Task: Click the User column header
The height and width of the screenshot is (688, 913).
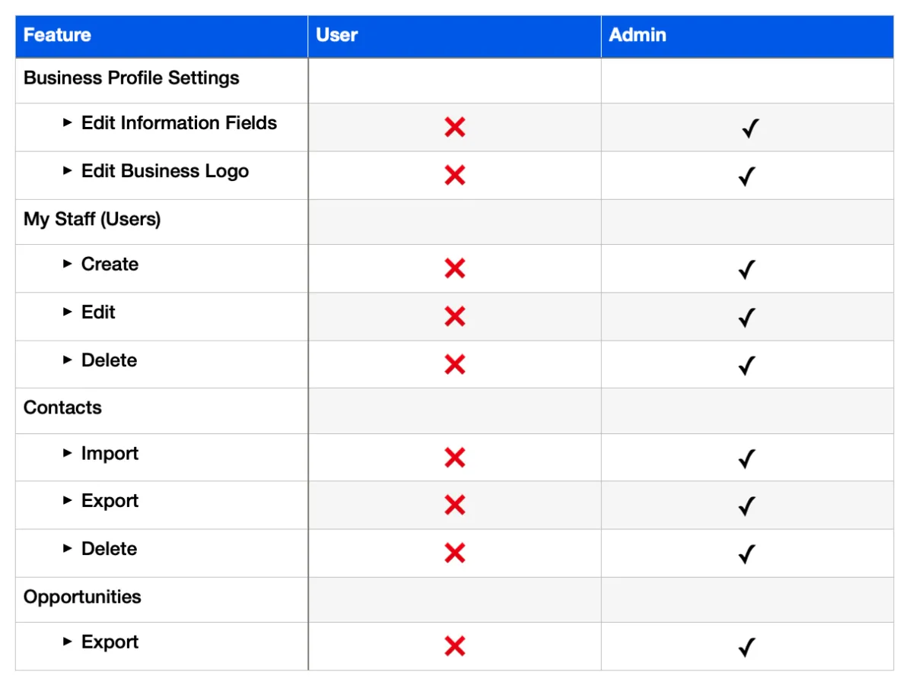Action: pyautogui.click(x=337, y=35)
